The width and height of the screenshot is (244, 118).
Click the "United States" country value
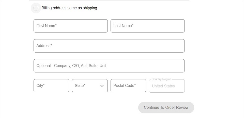pos(163,86)
